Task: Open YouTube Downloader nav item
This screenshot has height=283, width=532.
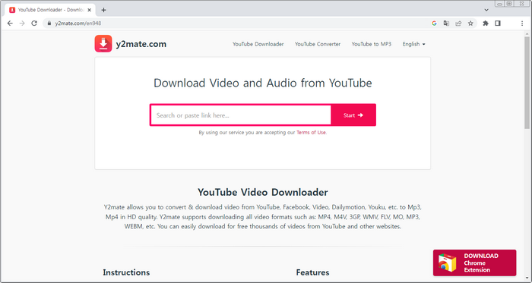Action: tap(258, 44)
